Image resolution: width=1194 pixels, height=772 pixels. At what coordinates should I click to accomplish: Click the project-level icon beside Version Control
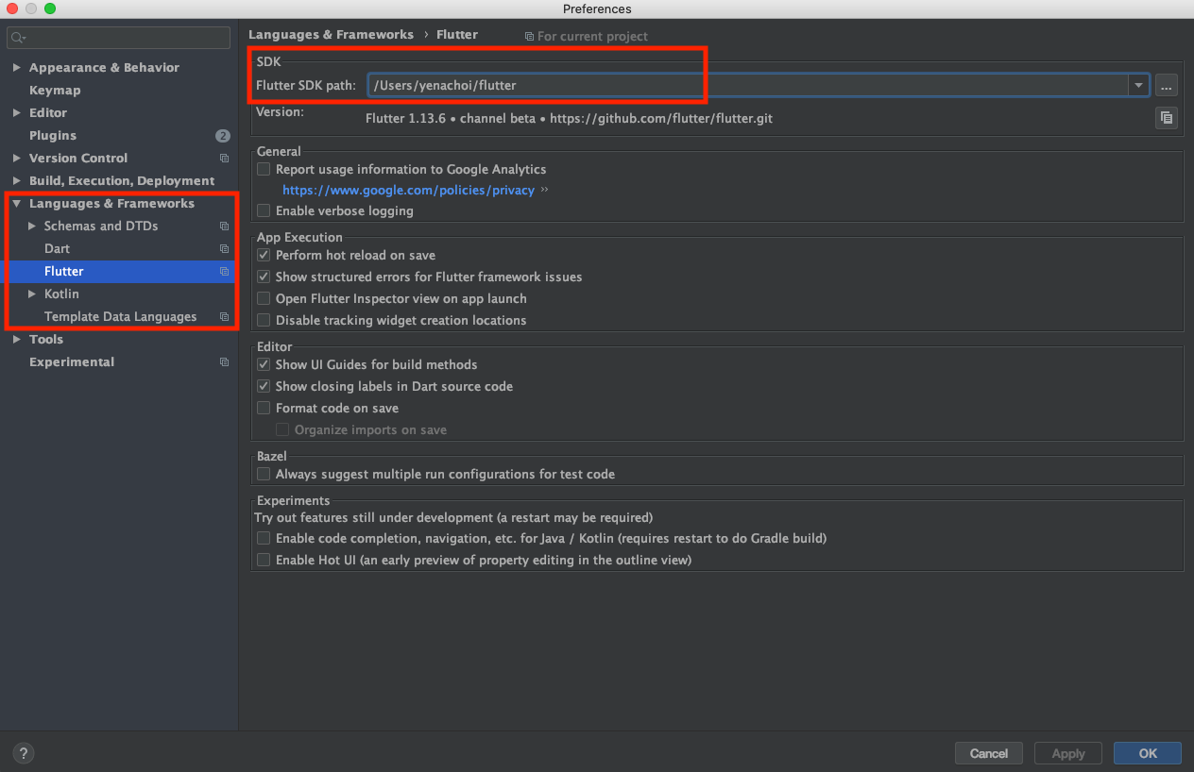click(x=224, y=159)
